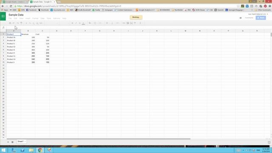Open the Borders dropdown

pos(95,23)
